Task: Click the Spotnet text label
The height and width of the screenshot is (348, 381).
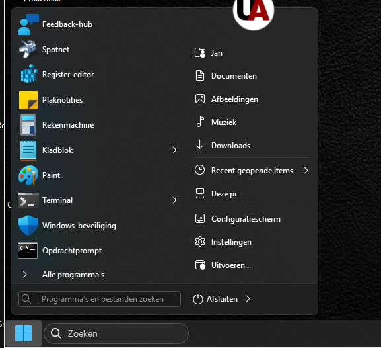Action: coord(55,50)
